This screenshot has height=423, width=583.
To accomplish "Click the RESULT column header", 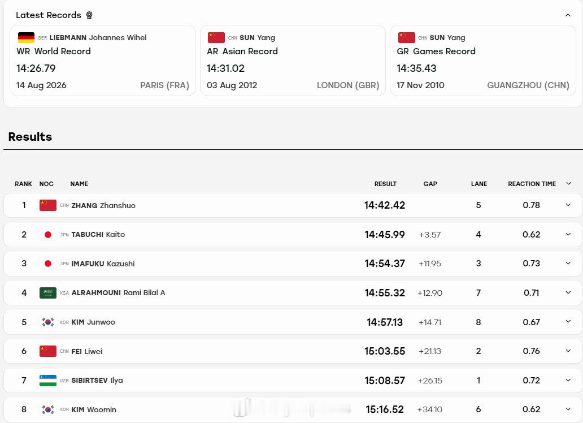I will coord(385,184).
